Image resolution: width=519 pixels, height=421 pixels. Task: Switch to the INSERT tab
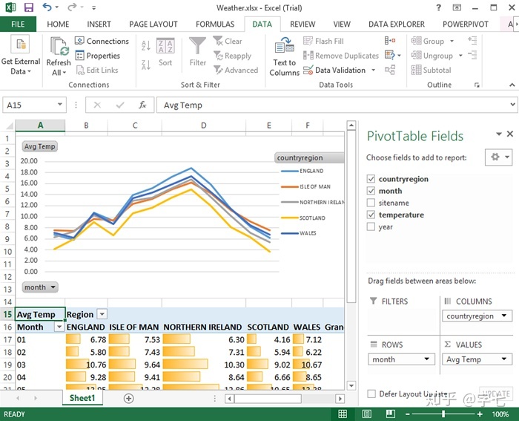[99, 25]
